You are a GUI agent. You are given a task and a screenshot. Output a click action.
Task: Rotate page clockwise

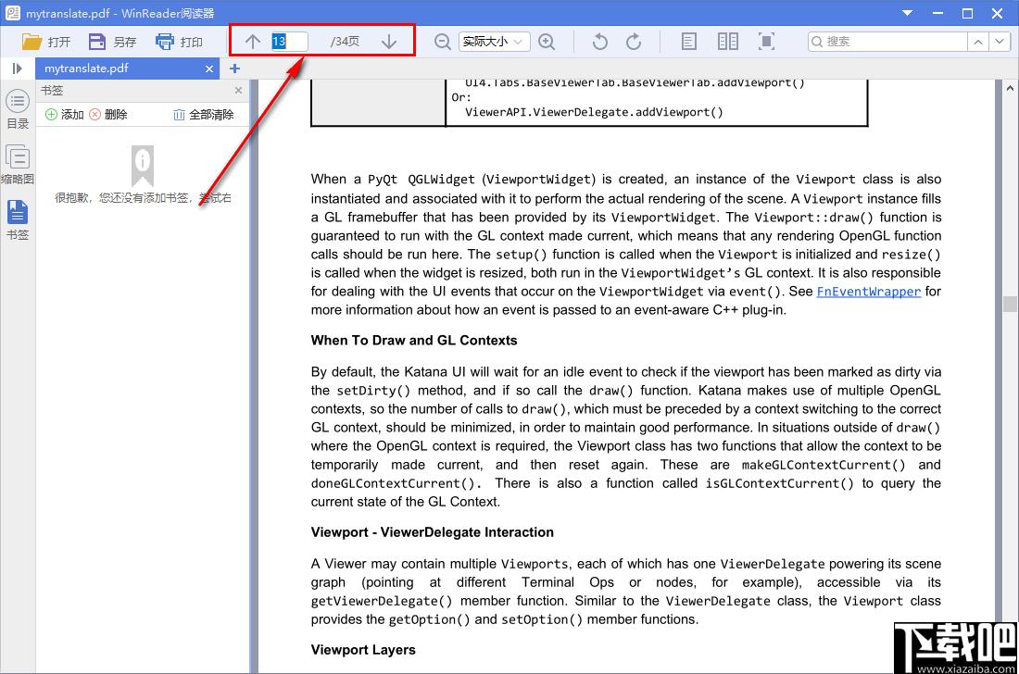[x=634, y=42]
